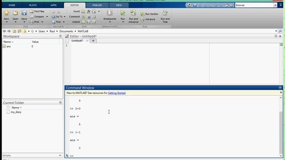
Task: Click the green Run arrow
Action: point(123,12)
